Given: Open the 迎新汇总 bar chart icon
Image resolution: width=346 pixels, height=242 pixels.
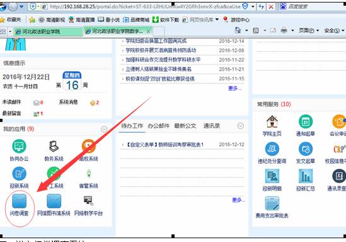Looking at the screenshot, I should [x=306, y=176].
